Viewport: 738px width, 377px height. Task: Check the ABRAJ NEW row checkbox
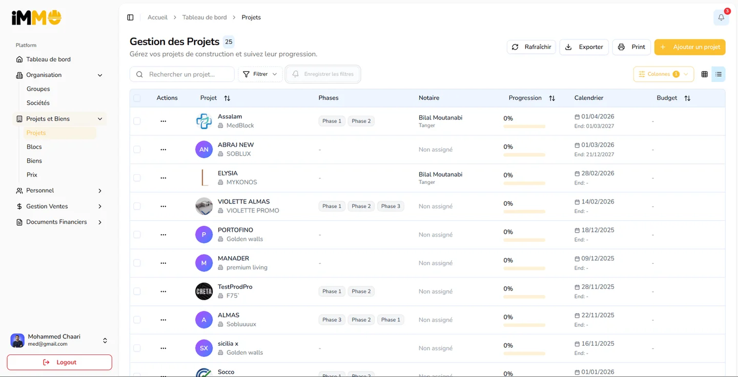pyautogui.click(x=137, y=150)
